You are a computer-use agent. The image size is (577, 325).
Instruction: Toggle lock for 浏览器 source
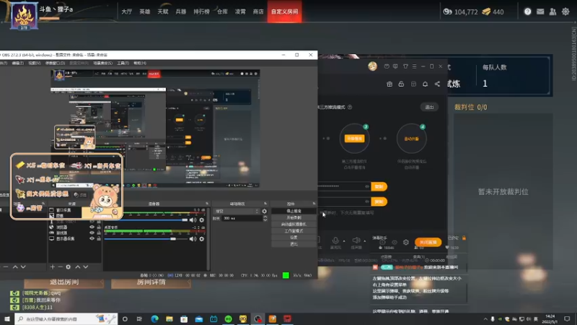[x=99, y=227]
